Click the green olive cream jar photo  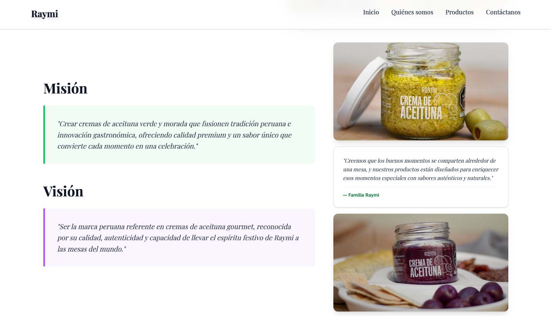420,91
